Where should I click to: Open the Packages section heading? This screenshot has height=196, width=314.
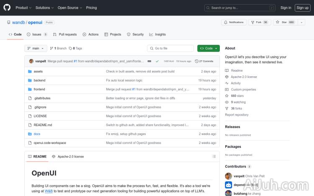click(233, 147)
